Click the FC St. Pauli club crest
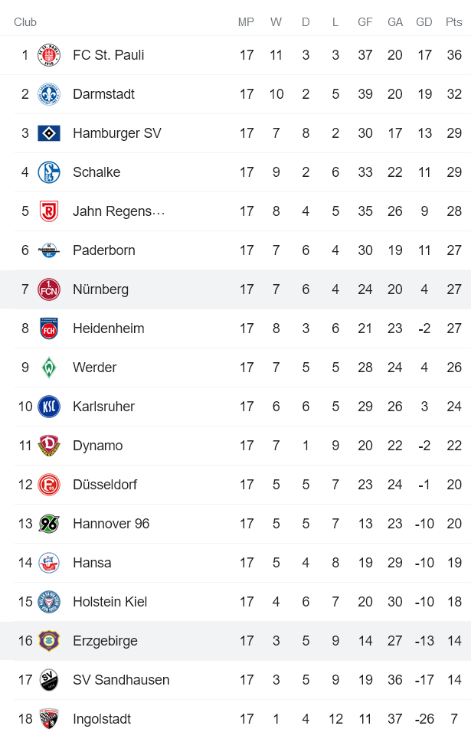Screen dimensions: 471x742 click(48, 54)
